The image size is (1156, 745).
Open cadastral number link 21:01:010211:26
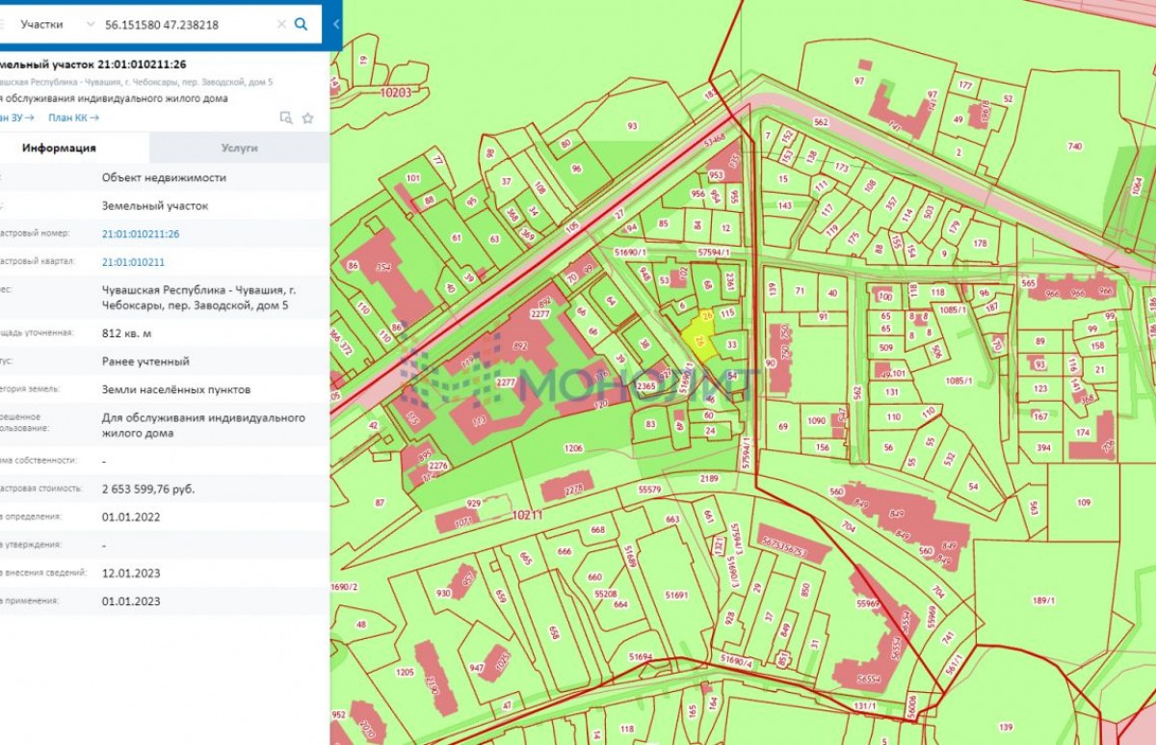pyautogui.click(x=141, y=234)
